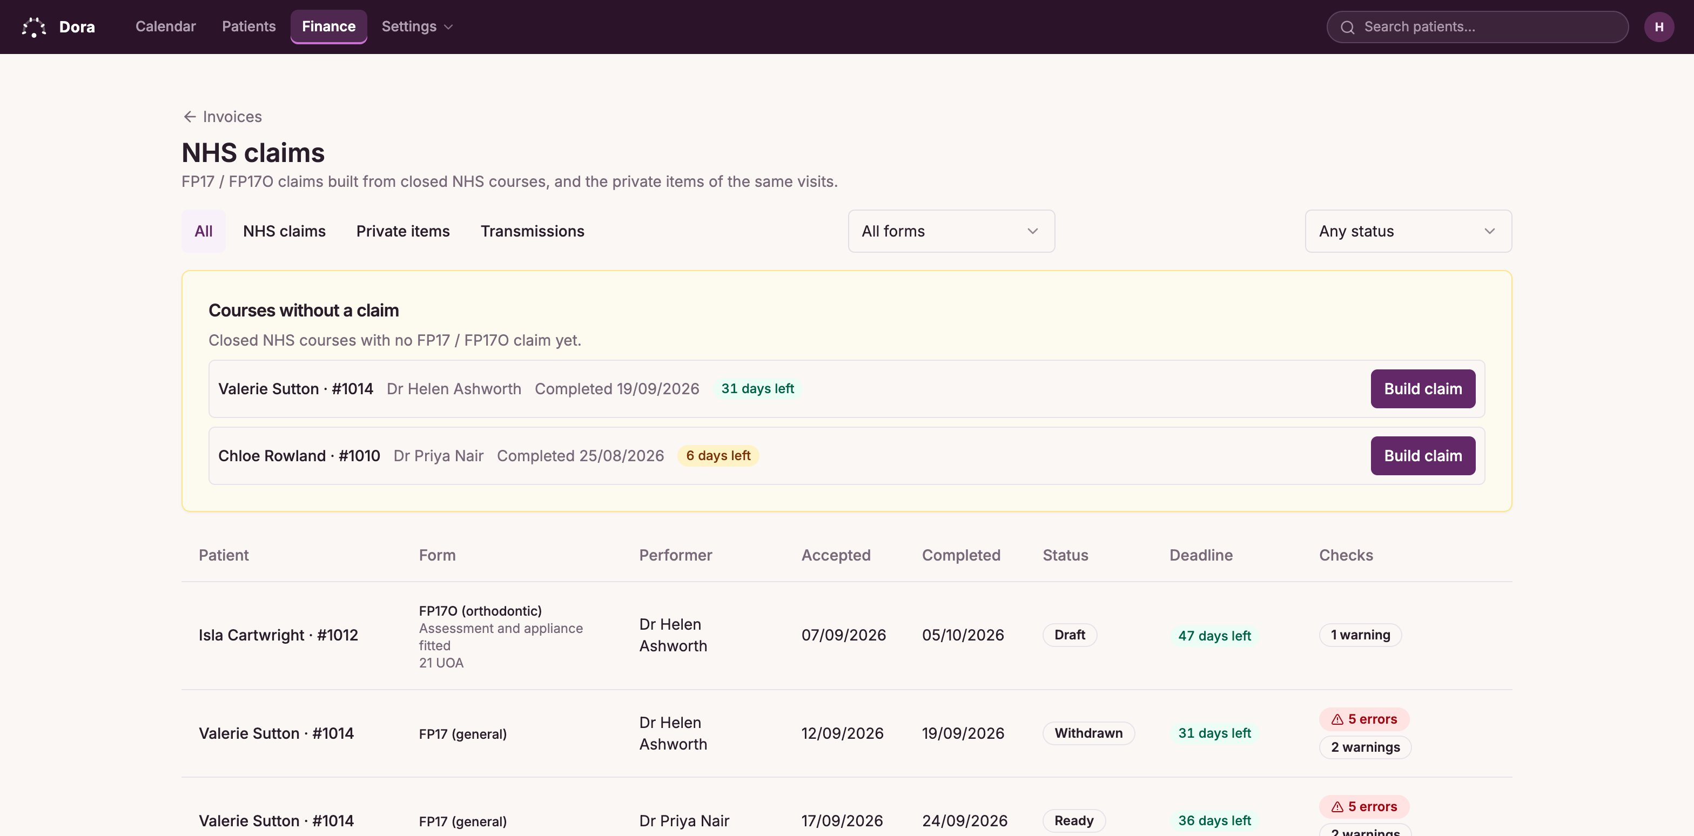The width and height of the screenshot is (1694, 836).
Task: Switch to the Private items tab
Action: (x=403, y=231)
